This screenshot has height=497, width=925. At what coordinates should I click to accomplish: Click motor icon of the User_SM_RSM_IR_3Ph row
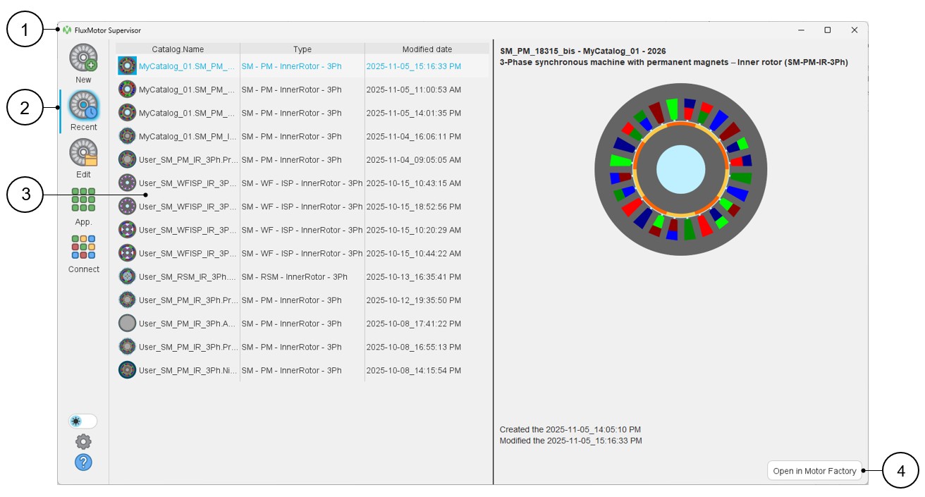pos(127,276)
